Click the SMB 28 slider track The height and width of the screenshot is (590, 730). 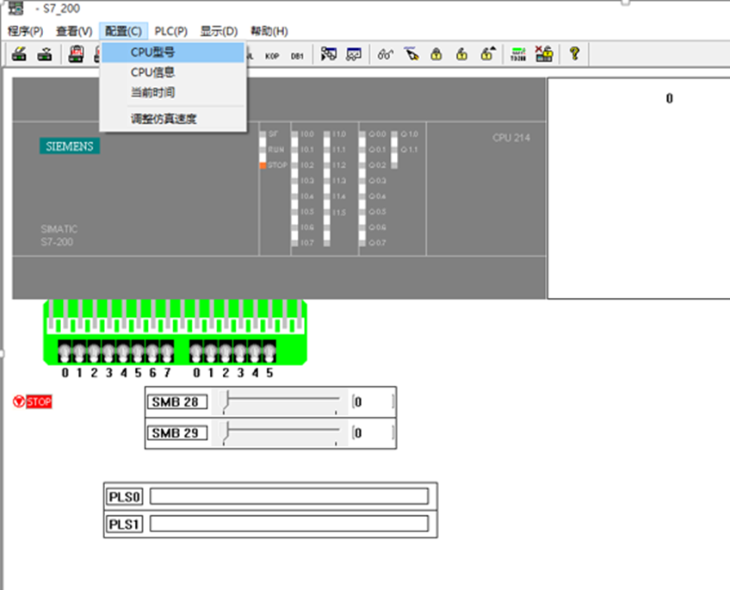(x=281, y=402)
